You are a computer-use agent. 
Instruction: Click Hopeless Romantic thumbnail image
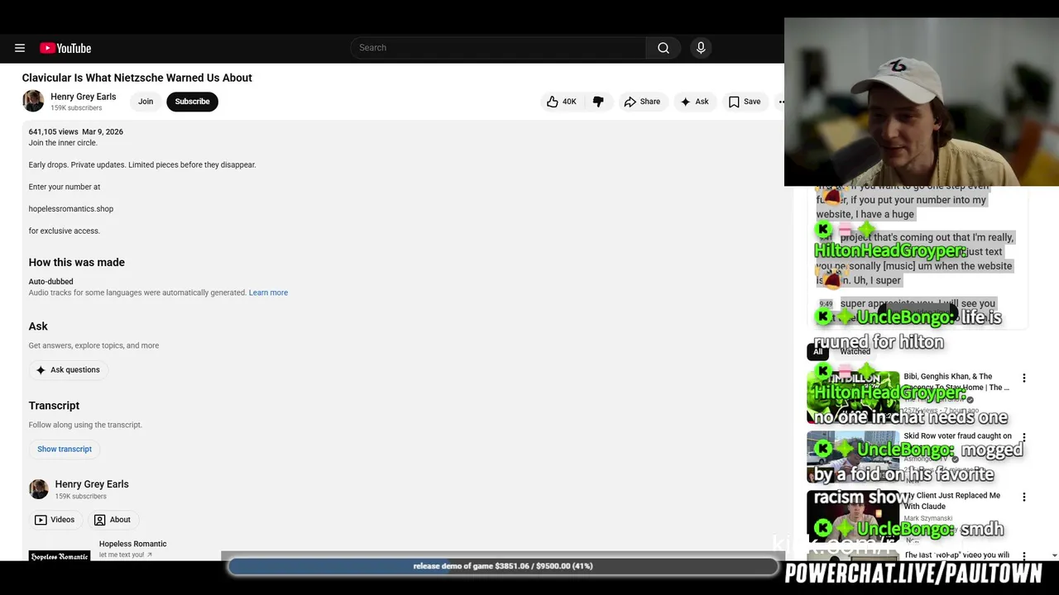(x=60, y=555)
